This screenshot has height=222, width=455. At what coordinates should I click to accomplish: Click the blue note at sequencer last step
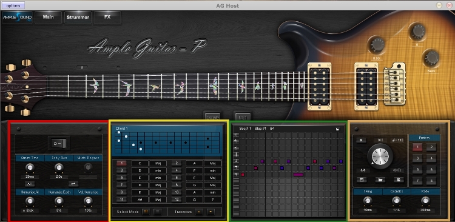coord(341,161)
